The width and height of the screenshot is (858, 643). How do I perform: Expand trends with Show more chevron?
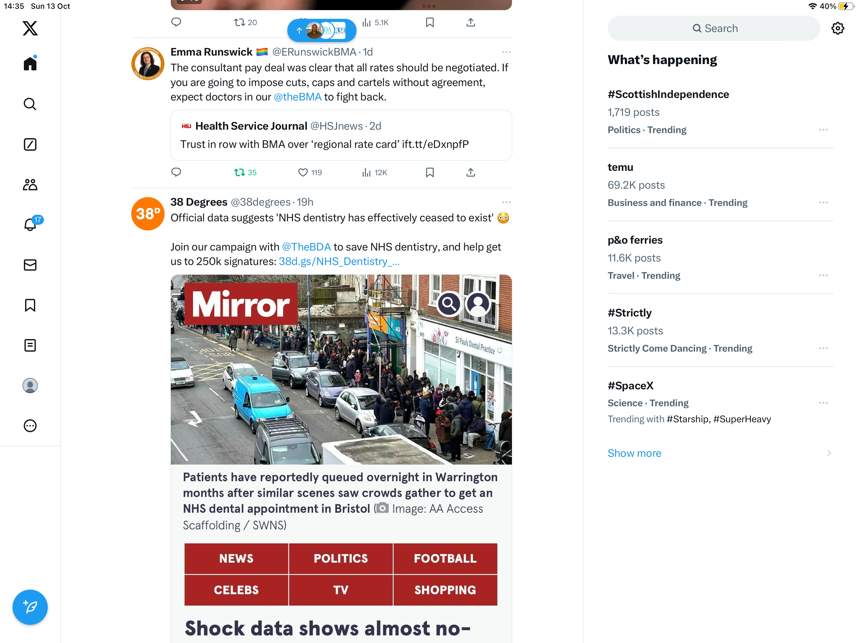pyautogui.click(x=829, y=453)
